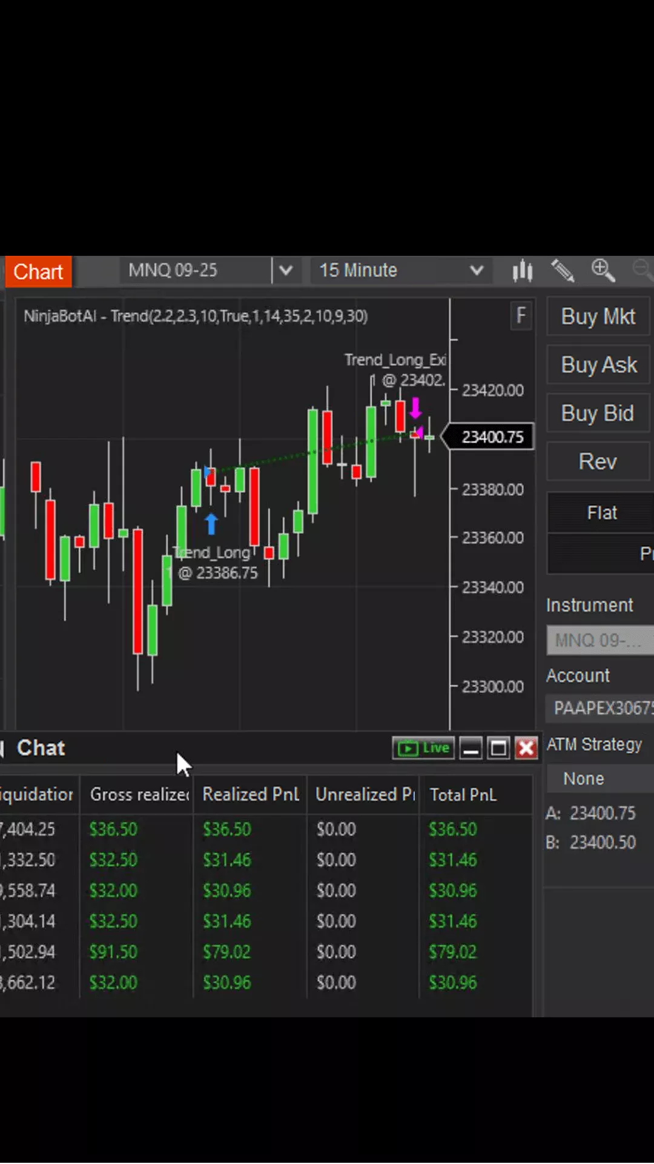Viewport: 654px width, 1164px height.
Task: Click the Unrealized PnL column header
Action: [365, 794]
